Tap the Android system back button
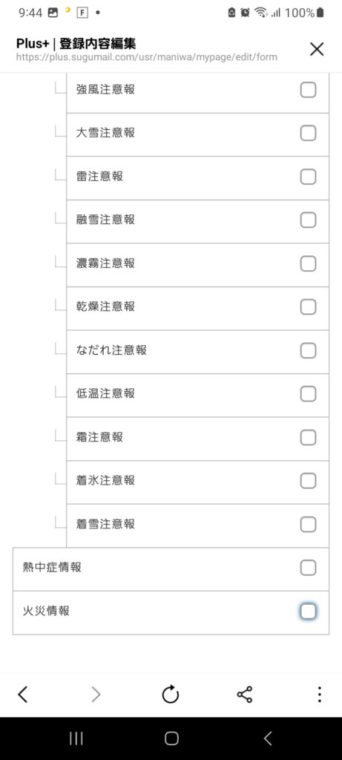342x760 pixels. click(x=267, y=738)
